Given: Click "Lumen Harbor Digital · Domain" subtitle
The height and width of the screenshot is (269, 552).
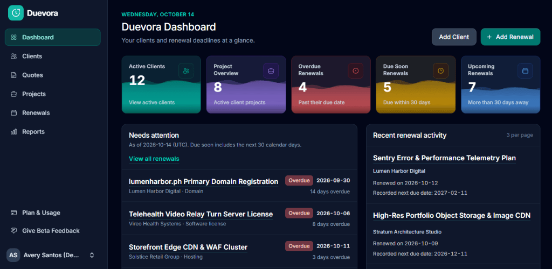Looking at the screenshot, I should pyautogui.click(x=166, y=192).
